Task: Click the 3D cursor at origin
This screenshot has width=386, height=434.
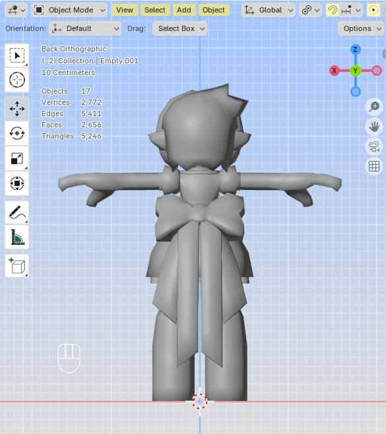Action: click(x=200, y=401)
